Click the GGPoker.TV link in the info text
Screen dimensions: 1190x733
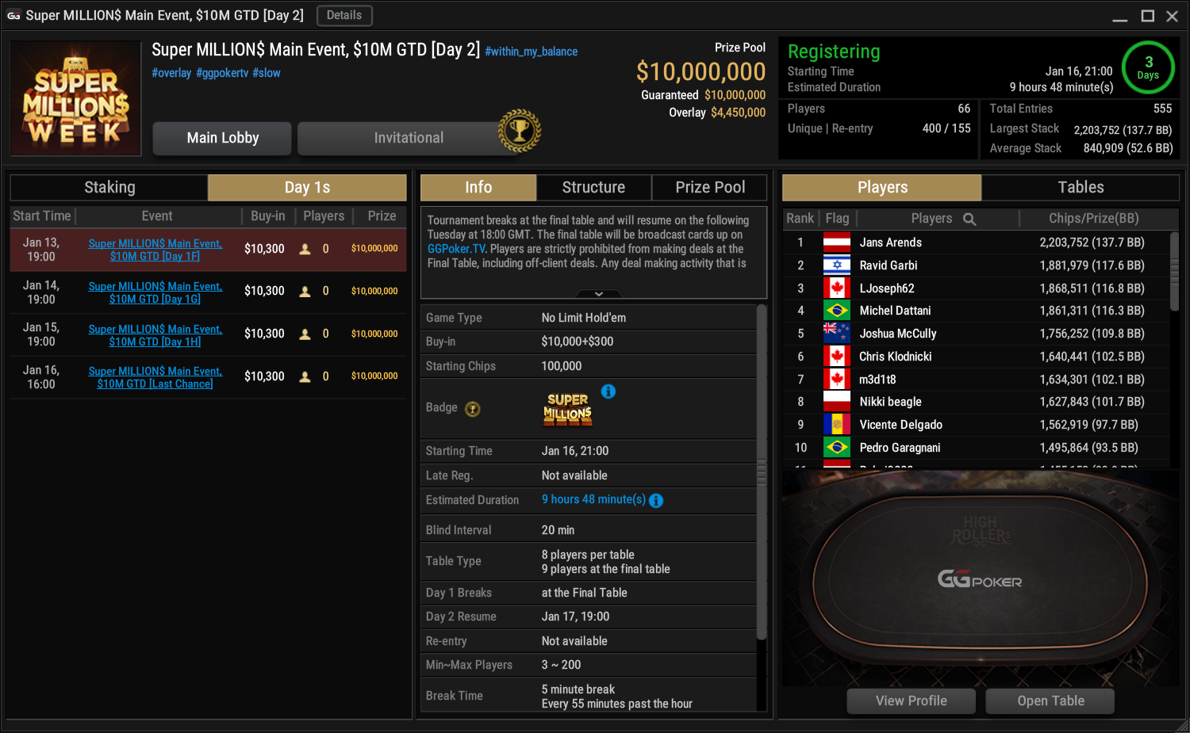click(x=456, y=249)
